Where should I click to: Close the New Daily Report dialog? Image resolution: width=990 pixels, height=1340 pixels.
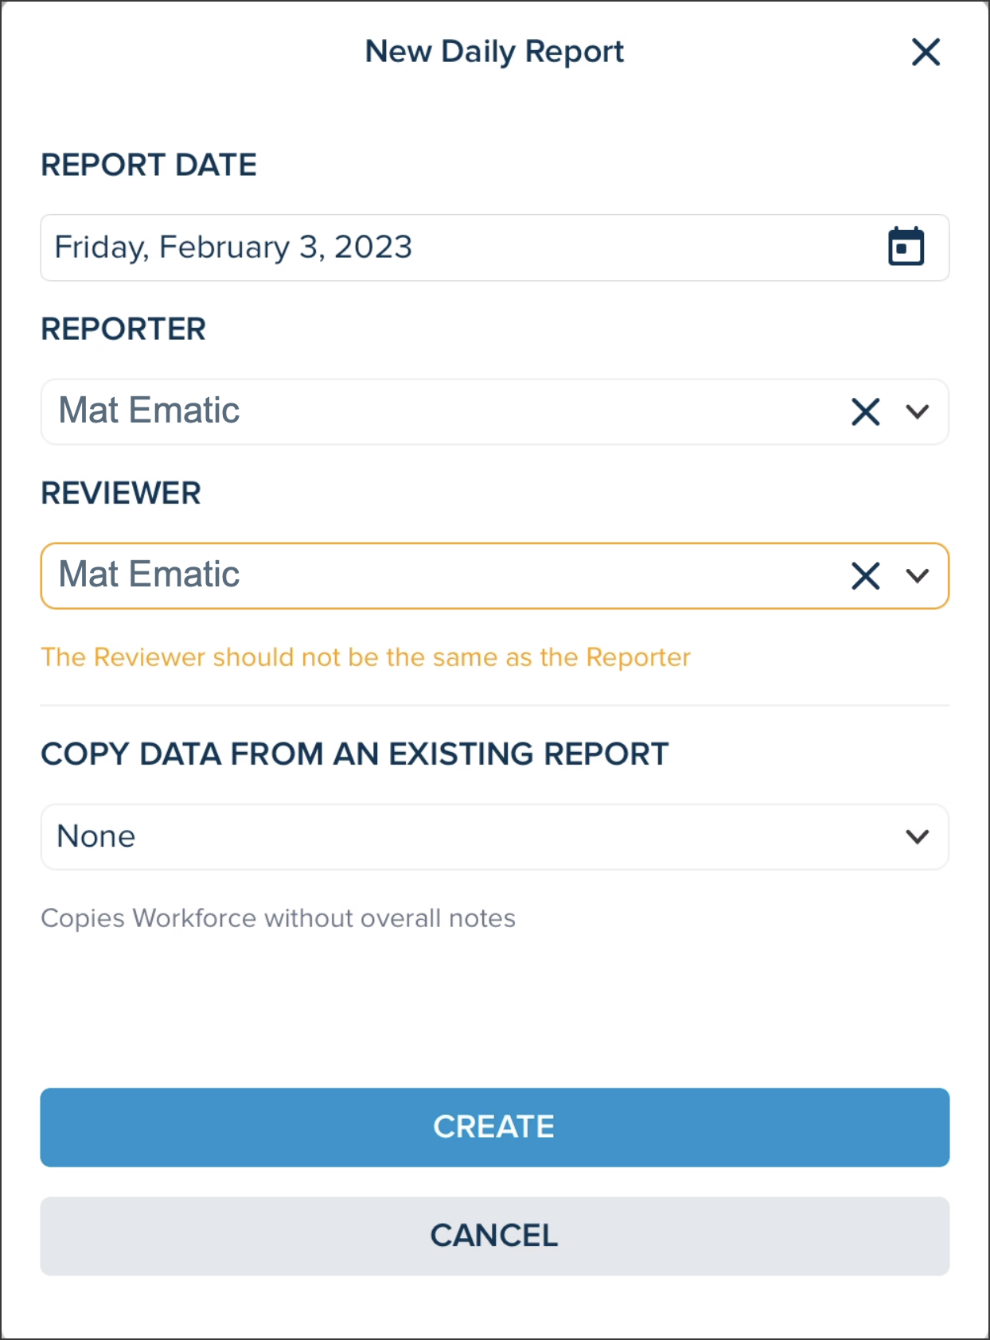pyautogui.click(x=926, y=53)
